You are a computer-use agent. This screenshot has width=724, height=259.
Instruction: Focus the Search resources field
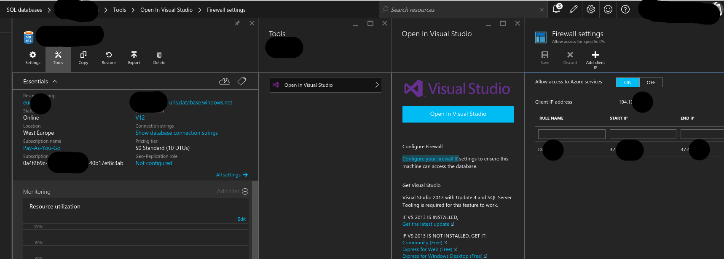click(x=459, y=10)
